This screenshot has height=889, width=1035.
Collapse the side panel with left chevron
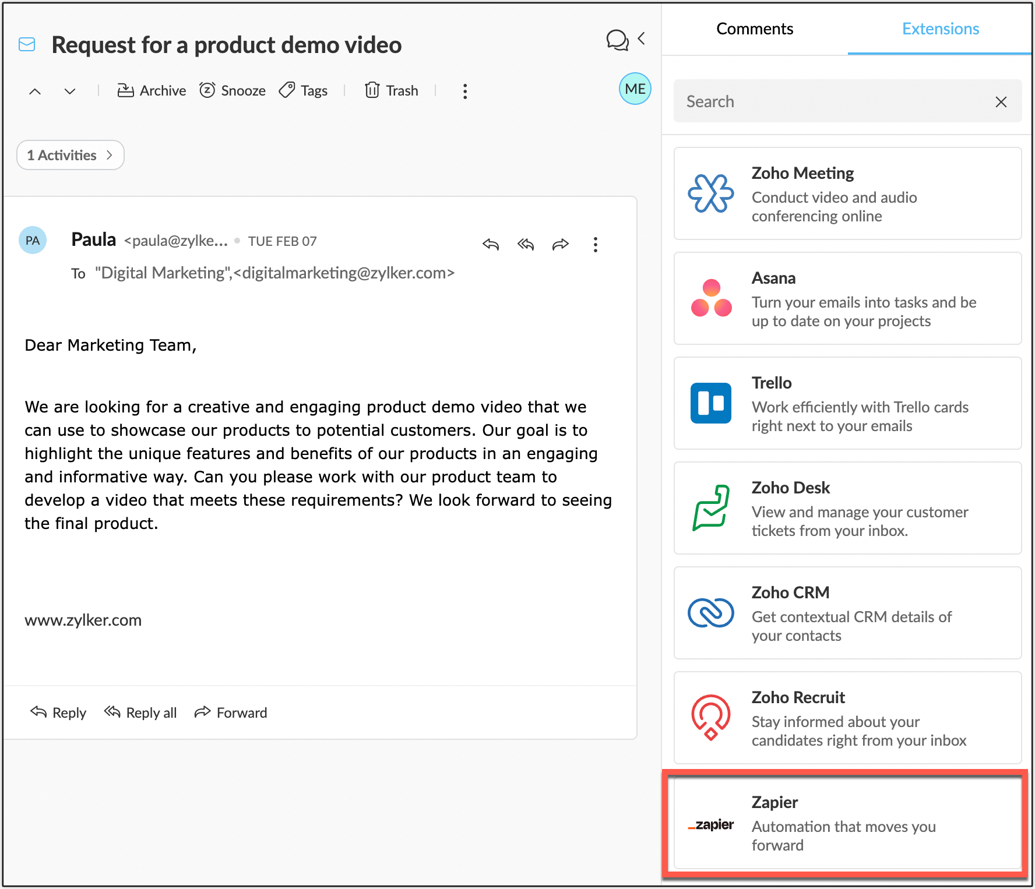[x=642, y=38]
